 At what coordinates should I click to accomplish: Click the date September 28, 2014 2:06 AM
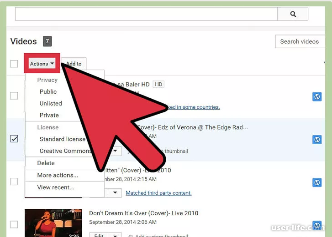123,222
